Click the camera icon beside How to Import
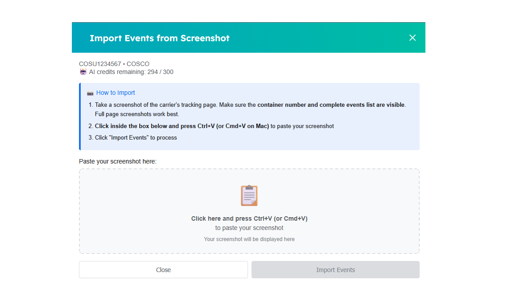This screenshot has width=527, height=296. point(90,93)
